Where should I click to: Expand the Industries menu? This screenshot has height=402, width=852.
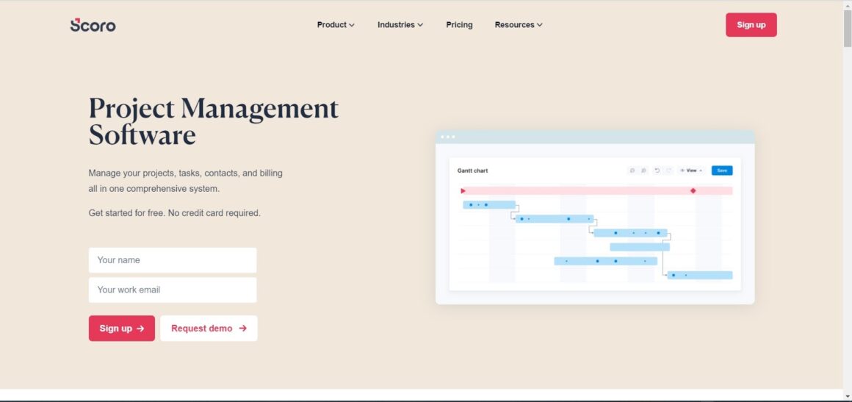[400, 25]
